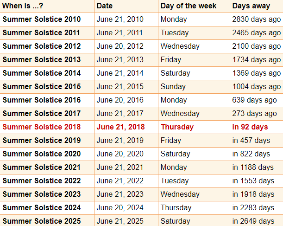The height and width of the screenshot is (226, 283).
Task: Click the 'Summer Solstice 2013' entry
Action: tap(42, 59)
